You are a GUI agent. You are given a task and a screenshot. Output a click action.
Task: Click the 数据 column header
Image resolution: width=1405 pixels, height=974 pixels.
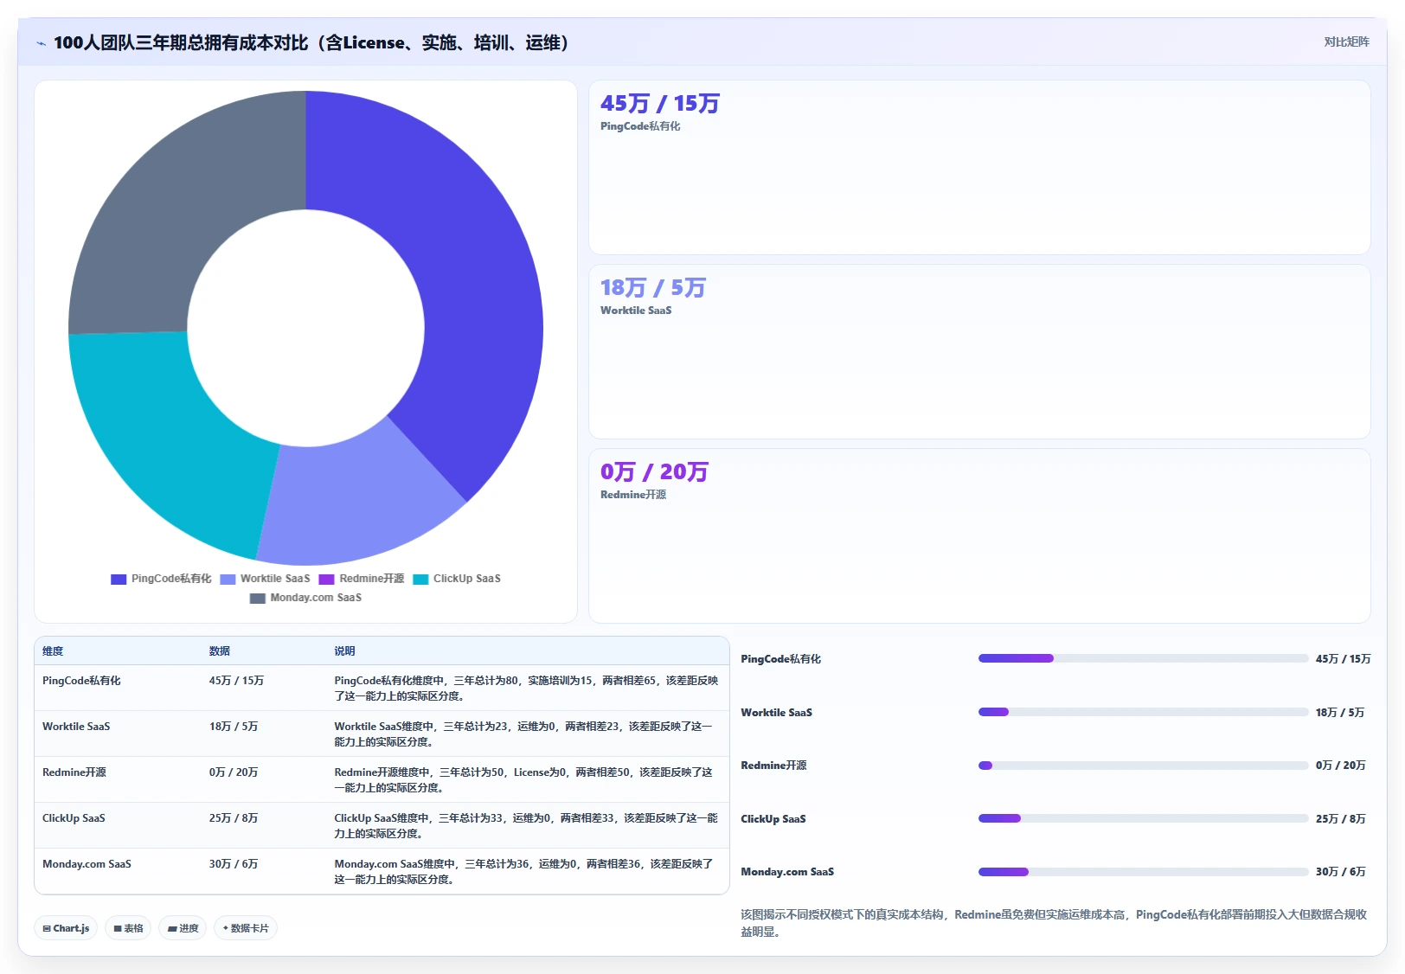coord(220,651)
